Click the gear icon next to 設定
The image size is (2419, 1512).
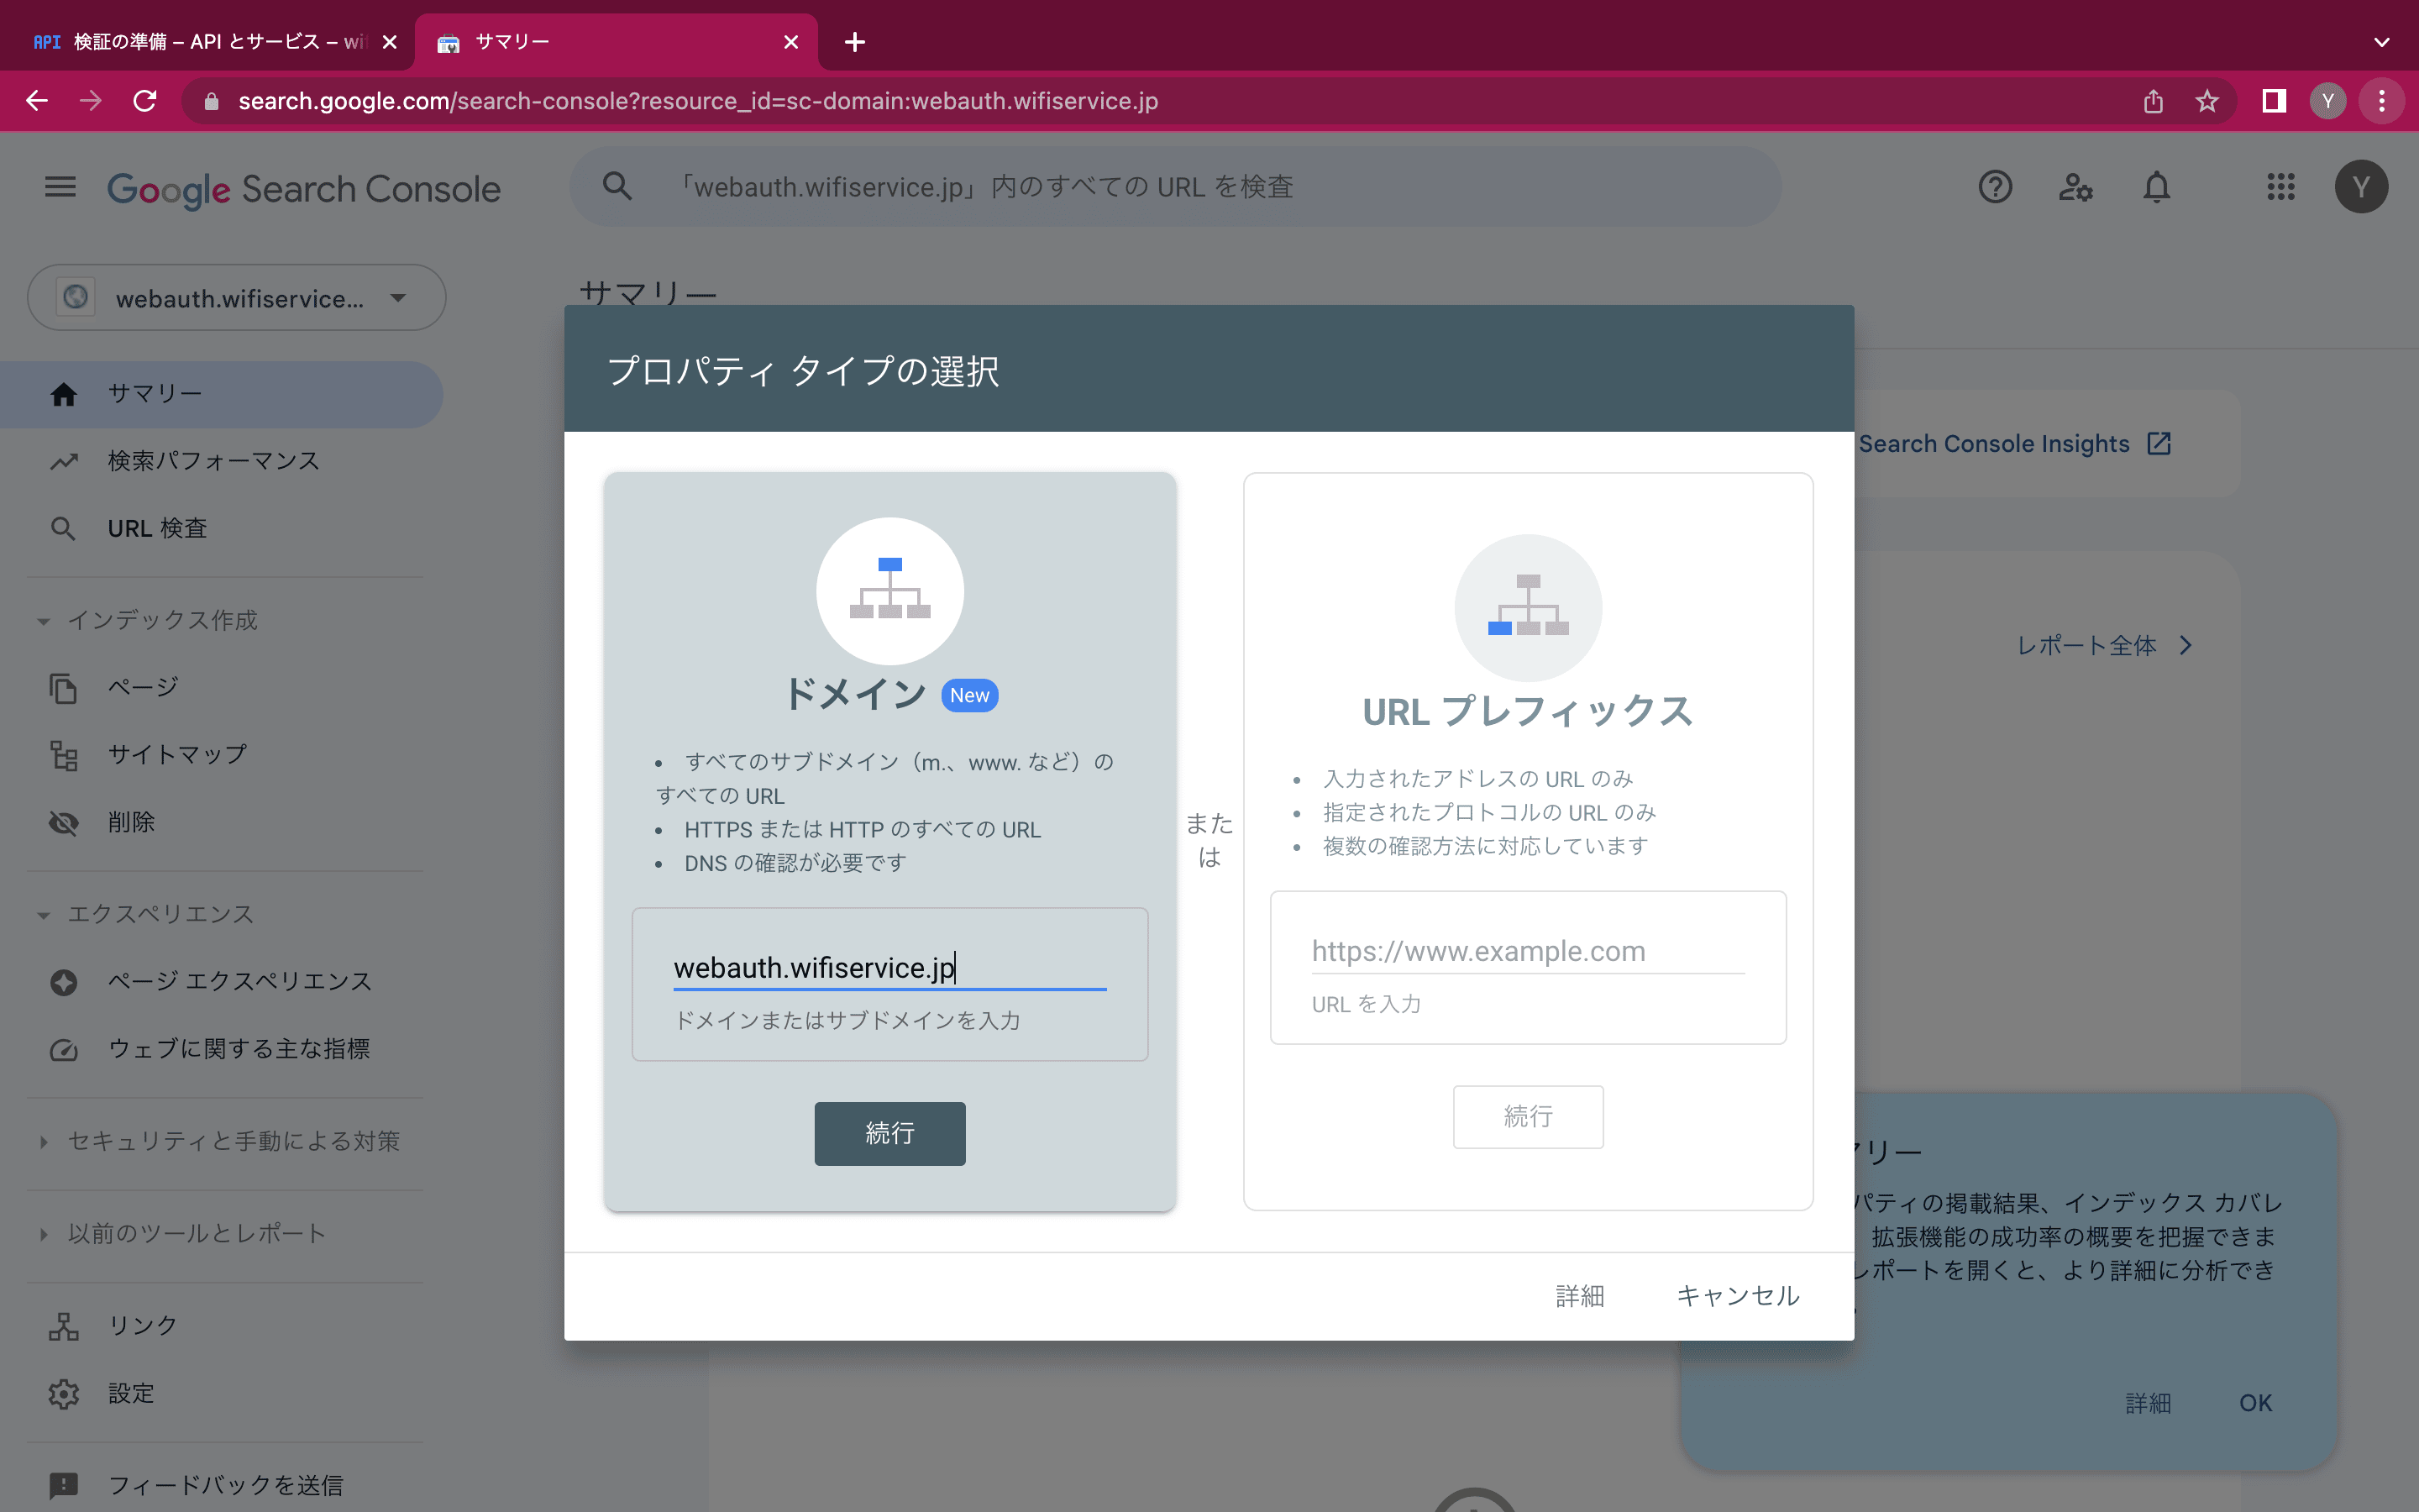click(x=64, y=1393)
